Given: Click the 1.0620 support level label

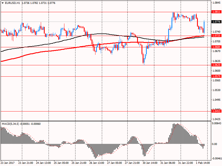Looking at the screenshot, I should (216, 65).
